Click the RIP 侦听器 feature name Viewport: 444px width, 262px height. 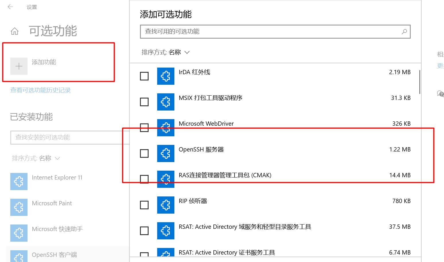point(193,201)
